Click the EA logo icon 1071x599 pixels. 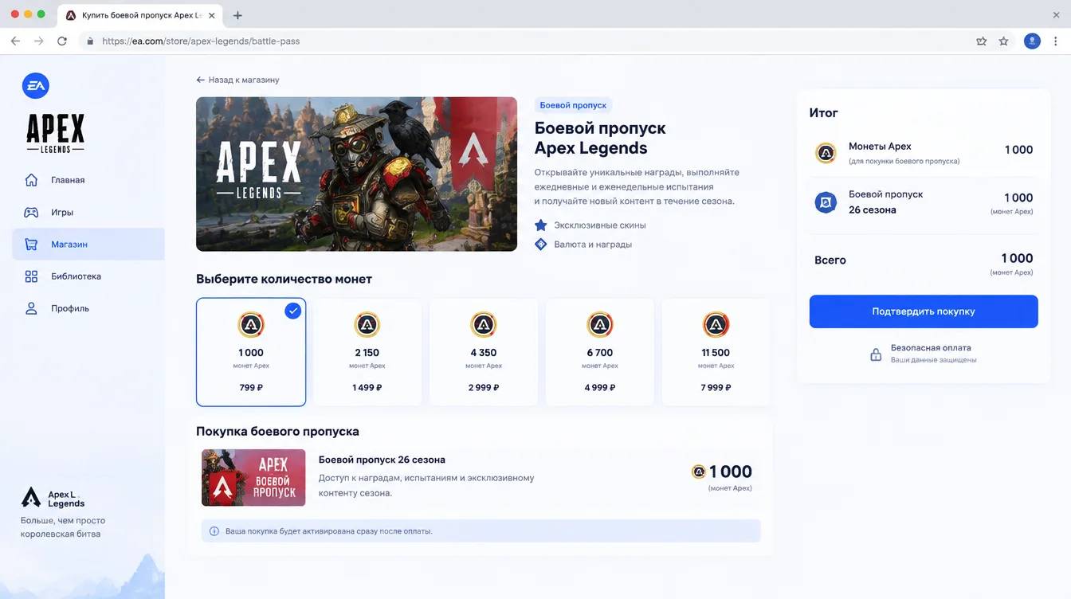click(x=36, y=86)
